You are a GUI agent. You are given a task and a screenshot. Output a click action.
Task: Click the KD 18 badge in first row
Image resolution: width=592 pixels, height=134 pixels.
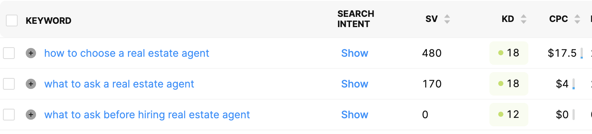[x=509, y=53]
